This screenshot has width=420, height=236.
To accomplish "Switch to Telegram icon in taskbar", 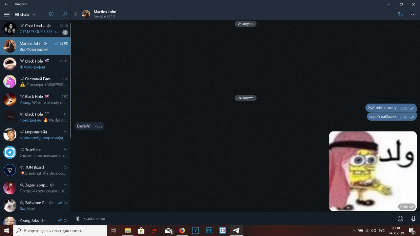I will point(236,230).
